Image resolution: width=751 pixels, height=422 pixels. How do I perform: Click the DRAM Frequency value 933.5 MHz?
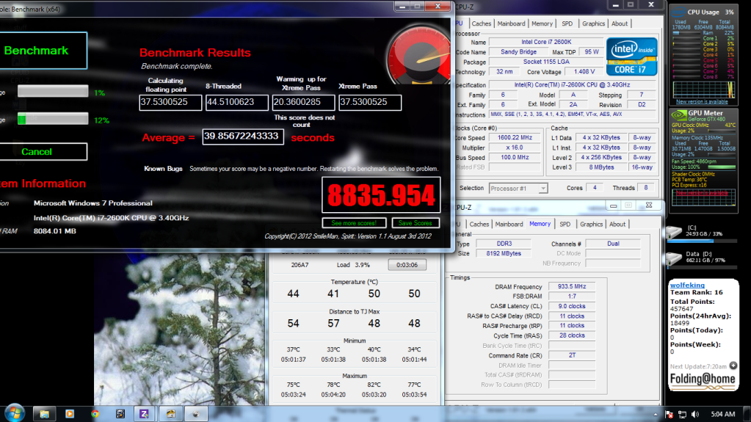click(x=571, y=286)
